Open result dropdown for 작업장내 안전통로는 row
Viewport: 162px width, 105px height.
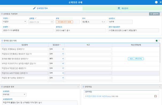tap(56, 54)
